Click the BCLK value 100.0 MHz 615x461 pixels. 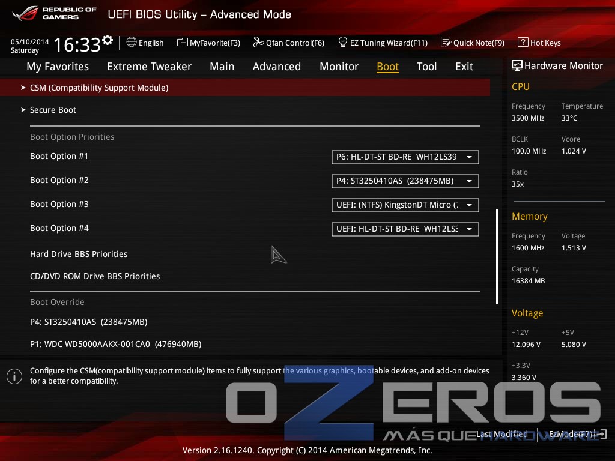tap(529, 151)
